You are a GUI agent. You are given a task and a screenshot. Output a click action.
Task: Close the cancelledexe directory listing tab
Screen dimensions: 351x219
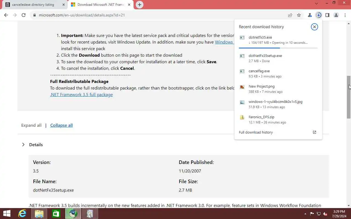(x=64, y=5)
